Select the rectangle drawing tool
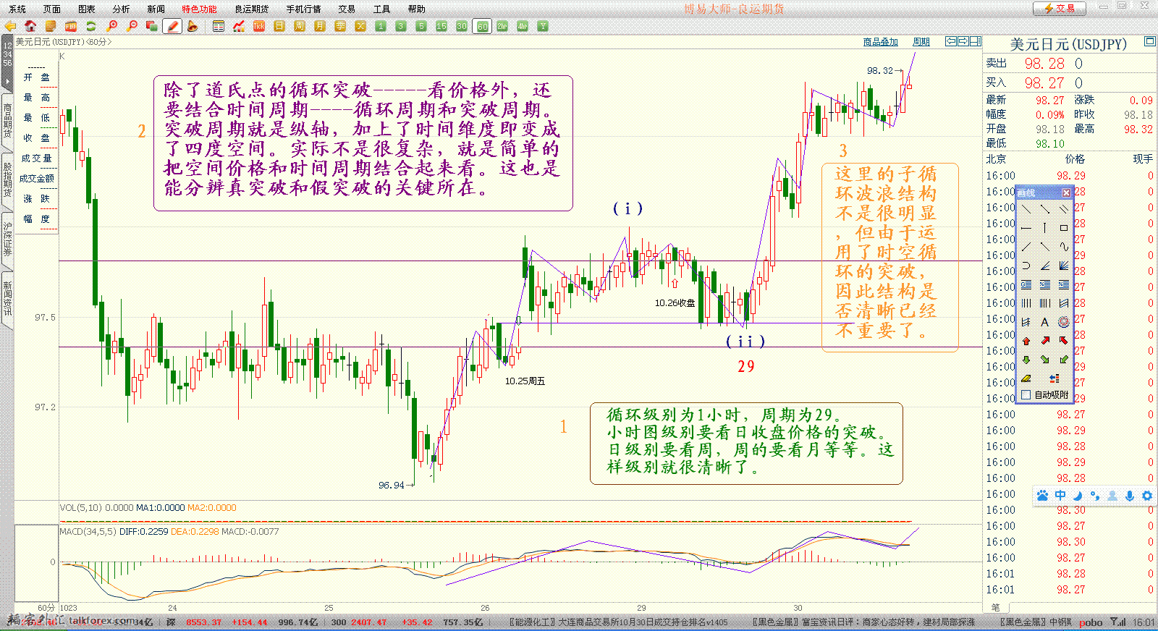 pyautogui.click(x=1064, y=228)
